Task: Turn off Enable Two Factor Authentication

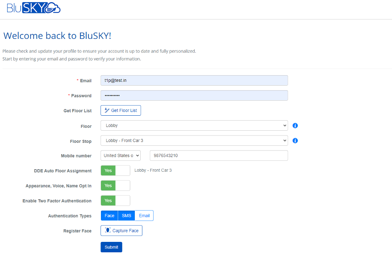Action: [x=115, y=201]
